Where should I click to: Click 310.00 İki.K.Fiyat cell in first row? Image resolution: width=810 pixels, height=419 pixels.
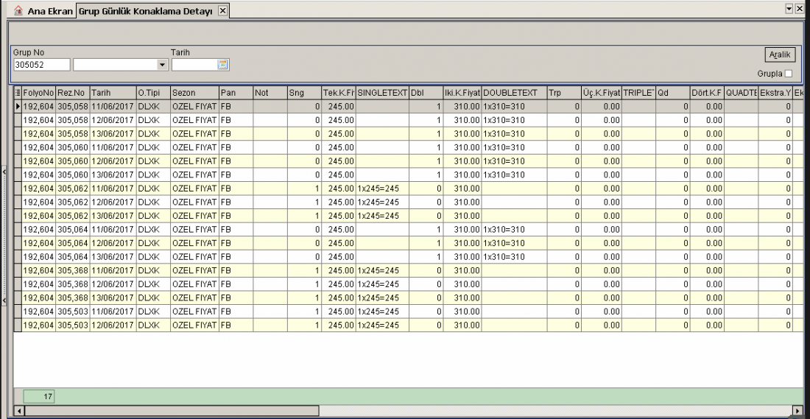click(462, 107)
